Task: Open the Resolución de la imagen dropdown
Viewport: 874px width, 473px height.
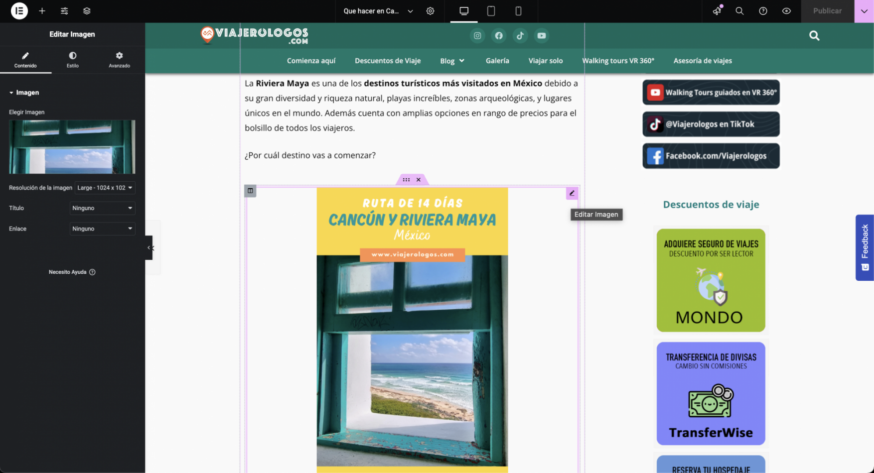Action: (x=105, y=188)
